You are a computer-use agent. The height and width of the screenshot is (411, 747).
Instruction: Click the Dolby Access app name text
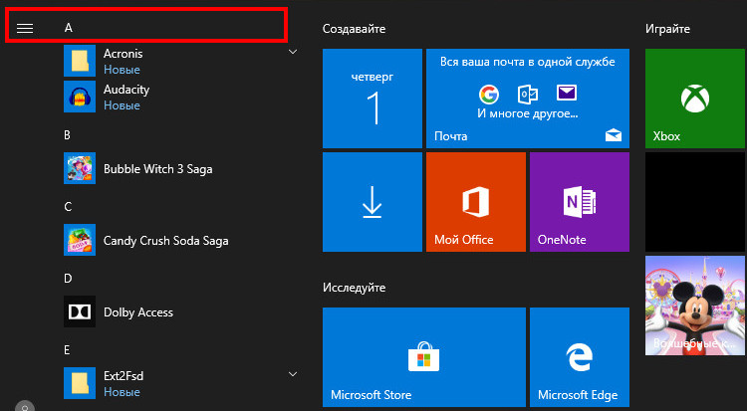point(138,312)
